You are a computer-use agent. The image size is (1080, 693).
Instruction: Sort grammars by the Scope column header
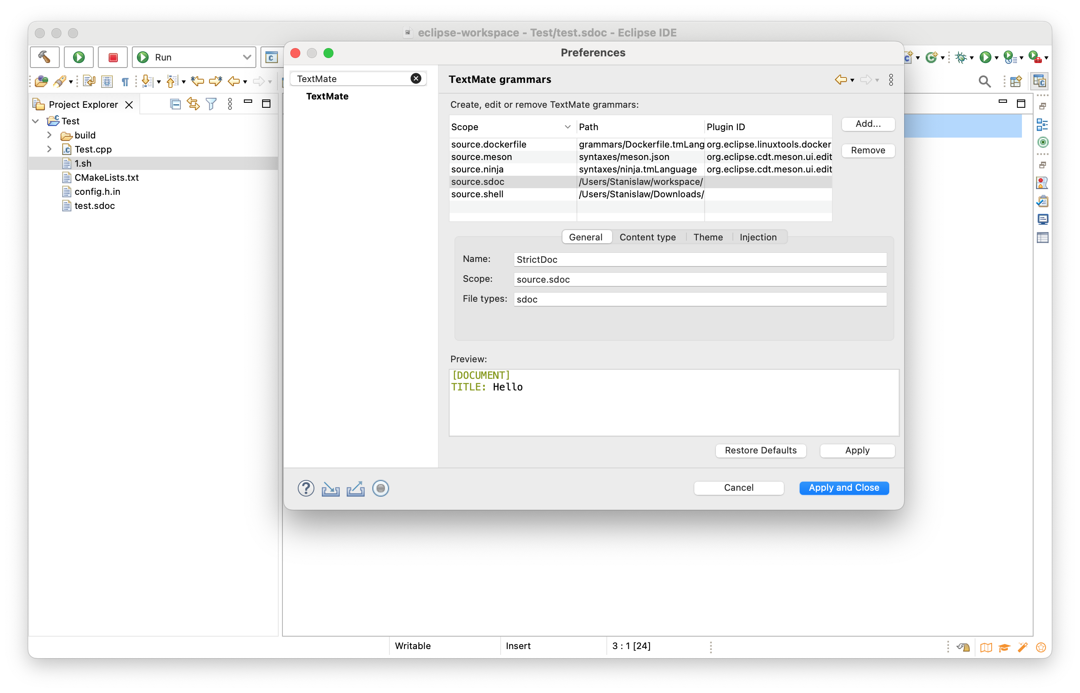(x=512, y=127)
